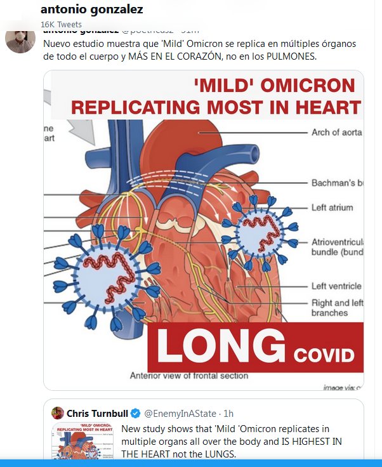The width and height of the screenshot is (382, 467).
Task: Click 'Anterior view of frontal section' caption
Action: pos(189,376)
